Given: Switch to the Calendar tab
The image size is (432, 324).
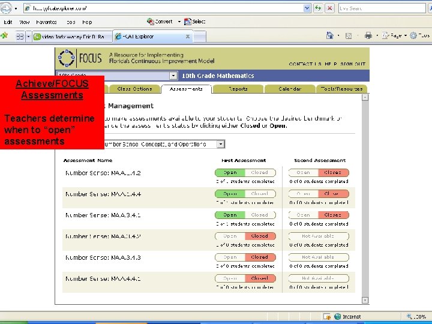Looking at the screenshot, I should click(x=290, y=89).
